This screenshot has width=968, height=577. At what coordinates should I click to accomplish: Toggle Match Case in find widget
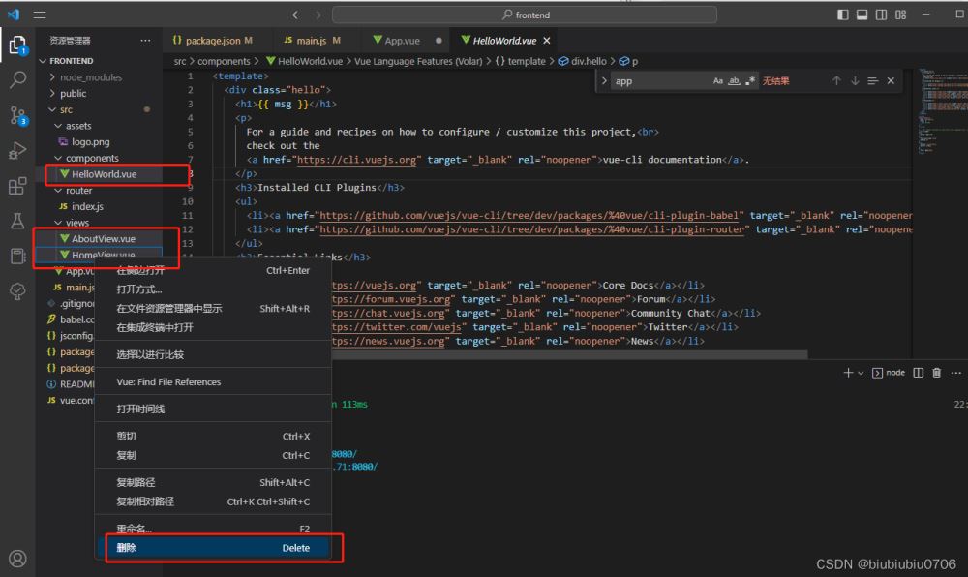point(718,81)
